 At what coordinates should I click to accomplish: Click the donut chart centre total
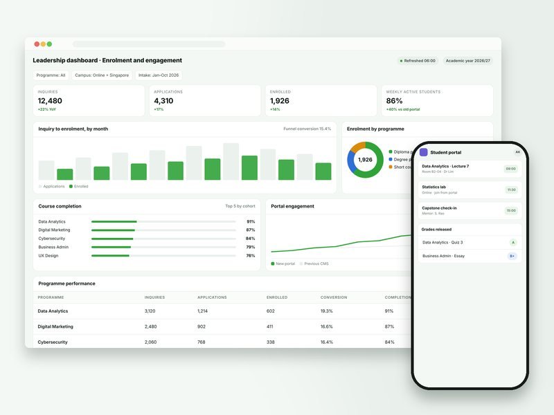click(x=365, y=160)
